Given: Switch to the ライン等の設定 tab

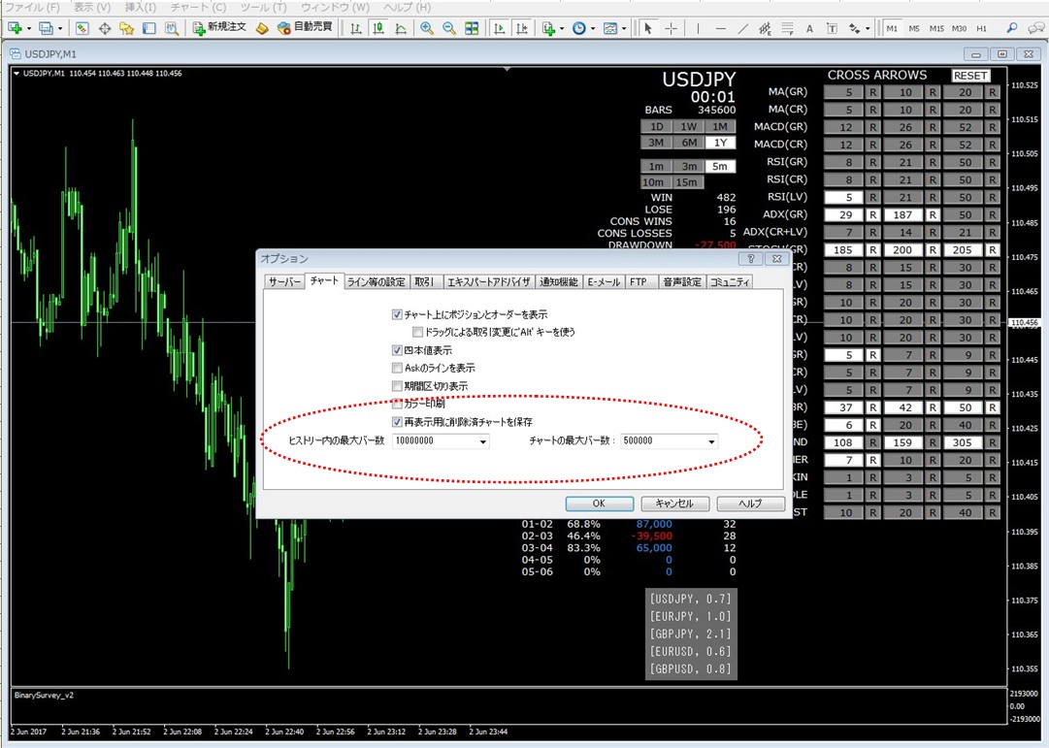Looking at the screenshot, I should [377, 282].
